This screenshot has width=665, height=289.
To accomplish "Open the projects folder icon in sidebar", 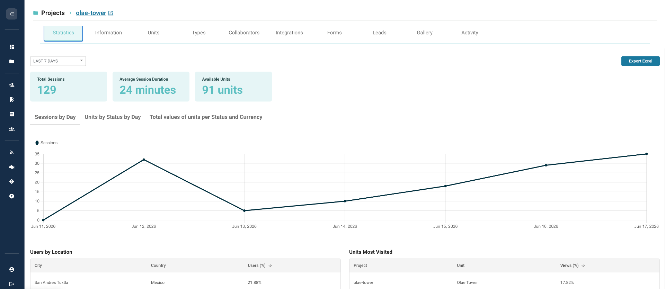I will click(x=12, y=61).
